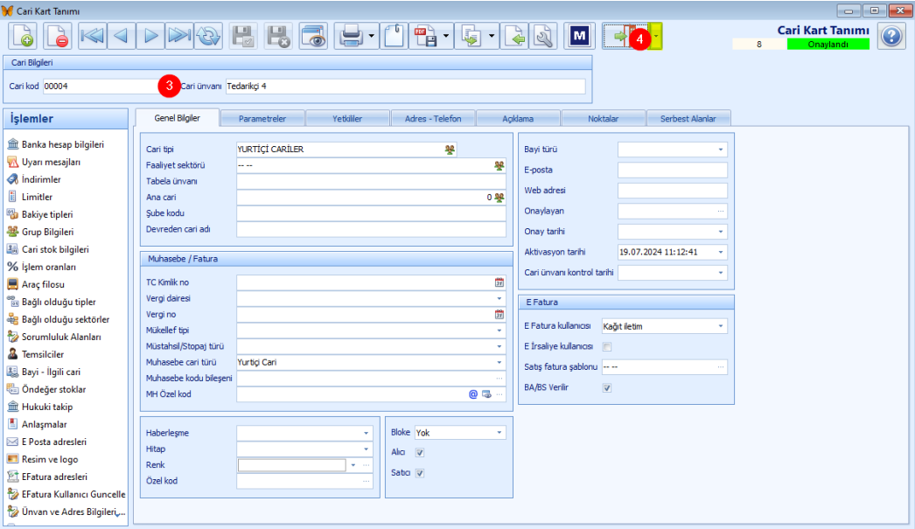Switch to the Adres - Telefon tab
This screenshot has width=915, height=529.
click(x=433, y=118)
